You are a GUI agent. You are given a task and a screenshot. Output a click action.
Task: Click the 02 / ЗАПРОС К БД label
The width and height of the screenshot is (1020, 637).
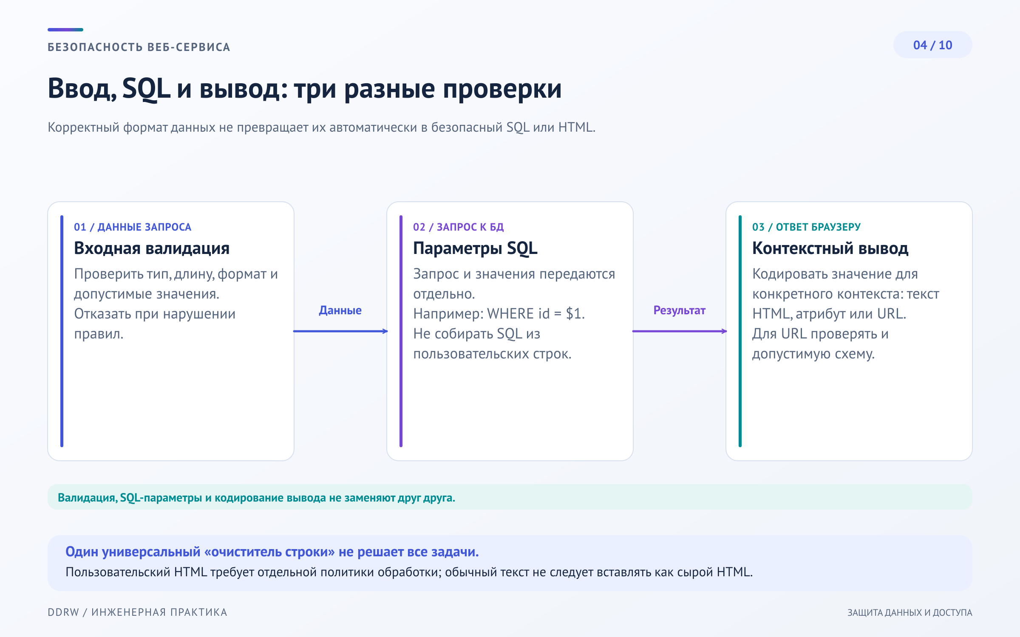pyautogui.click(x=459, y=227)
